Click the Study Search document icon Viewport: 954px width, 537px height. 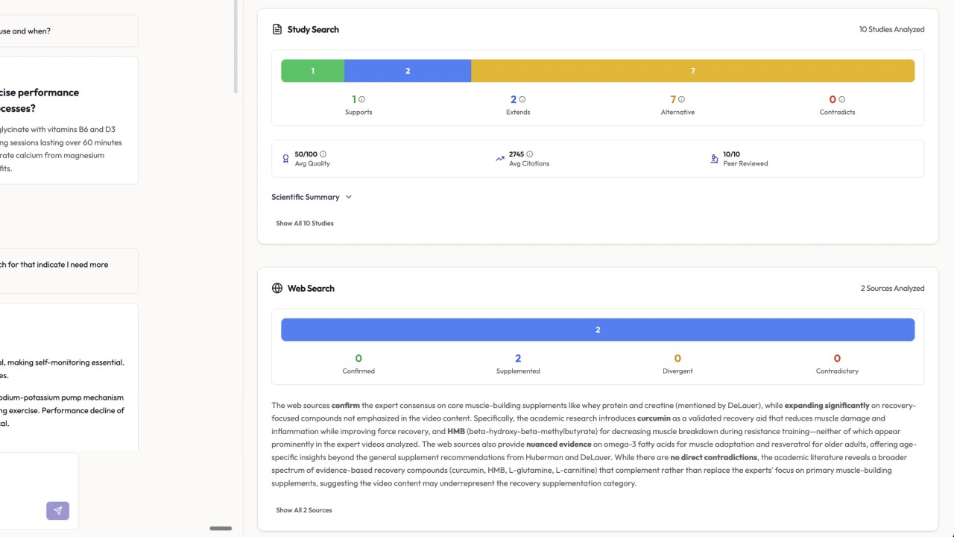[x=277, y=28]
